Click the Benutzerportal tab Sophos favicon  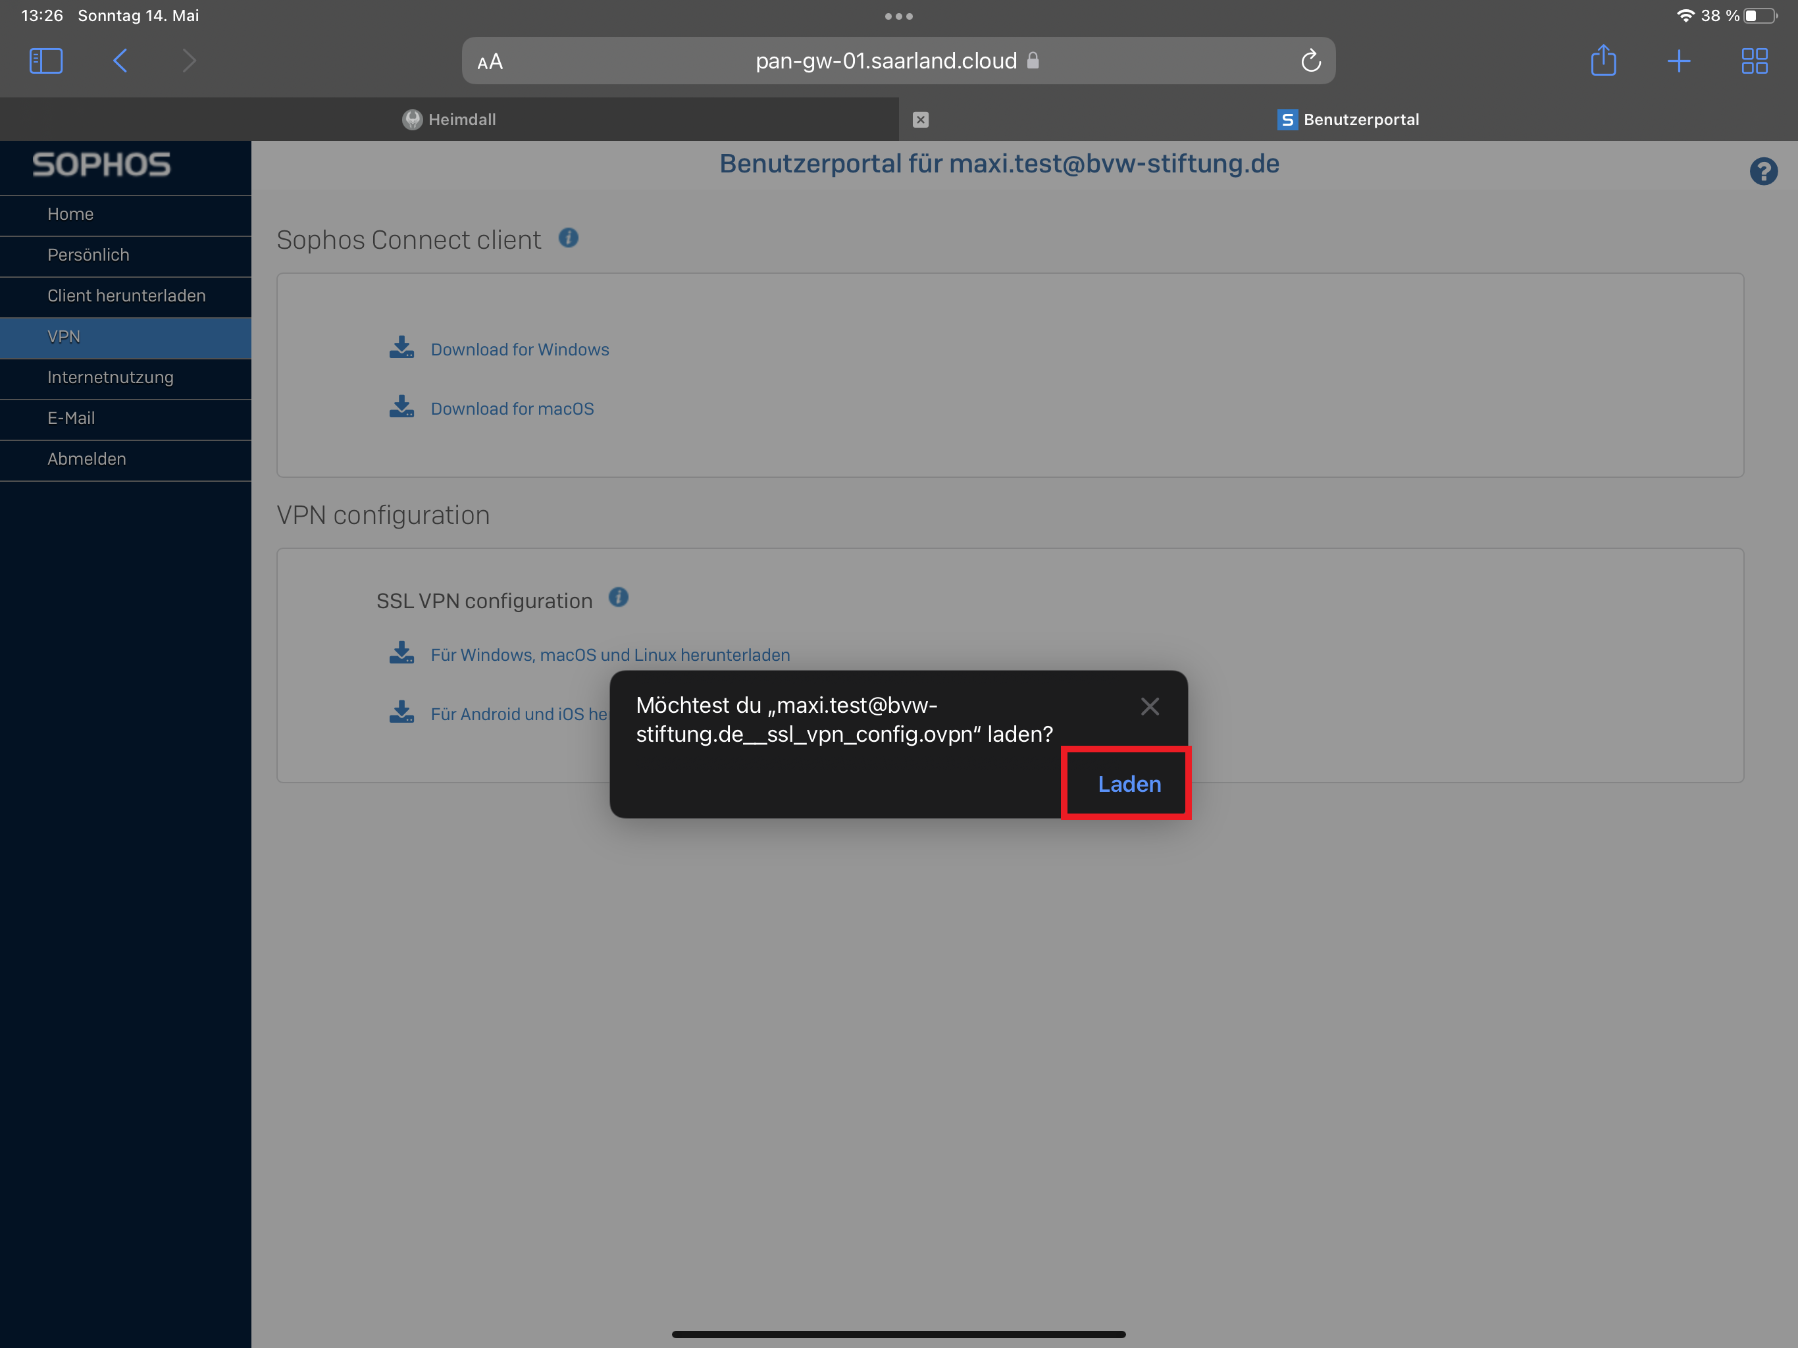click(1287, 120)
